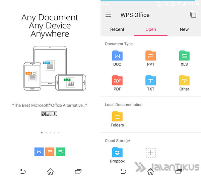
Task: Browse PDF files folder
Action: (117, 83)
